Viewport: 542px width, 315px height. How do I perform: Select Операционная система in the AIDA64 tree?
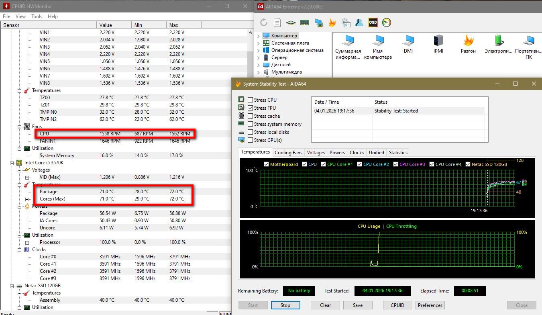[297, 50]
